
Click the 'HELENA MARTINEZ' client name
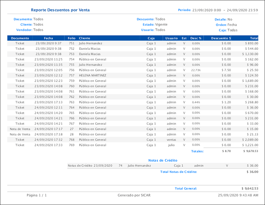click(93, 76)
